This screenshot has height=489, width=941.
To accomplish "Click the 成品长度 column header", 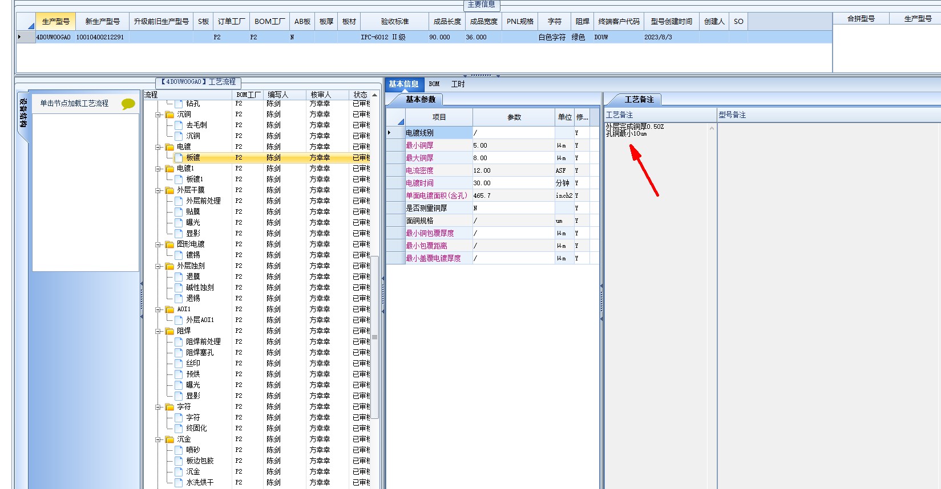I will pyautogui.click(x=447, y=22).
